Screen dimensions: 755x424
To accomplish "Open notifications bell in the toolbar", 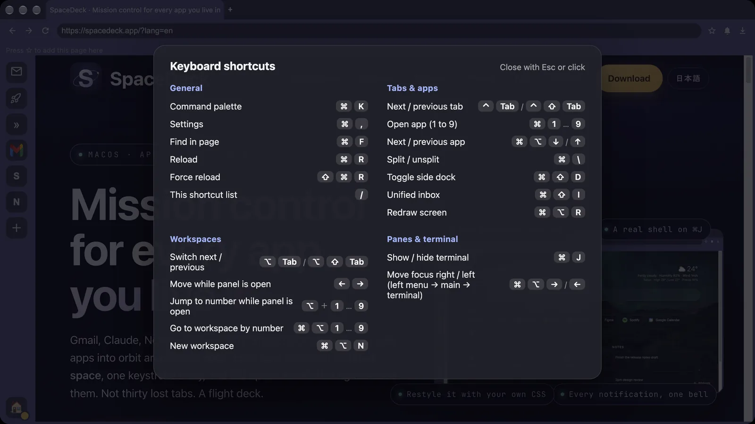I will pos(727,31).
